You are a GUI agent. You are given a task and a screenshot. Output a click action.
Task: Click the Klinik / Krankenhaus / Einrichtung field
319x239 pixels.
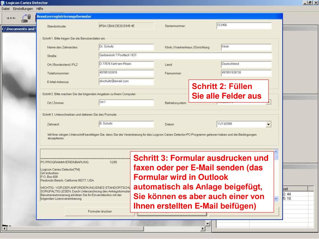click(x=246, y=47)
